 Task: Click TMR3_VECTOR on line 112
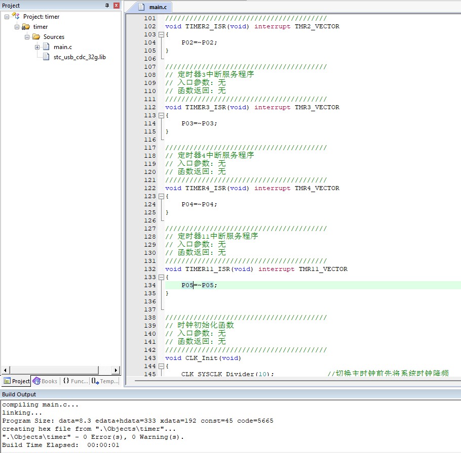317,107
